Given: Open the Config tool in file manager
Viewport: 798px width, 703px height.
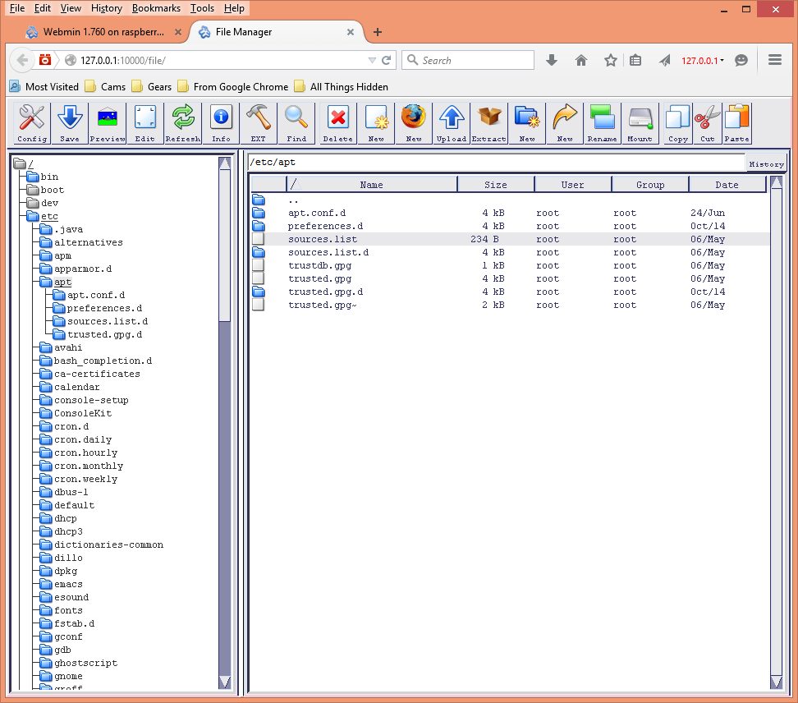Looking at the screenshot, I should click(31, 123).
